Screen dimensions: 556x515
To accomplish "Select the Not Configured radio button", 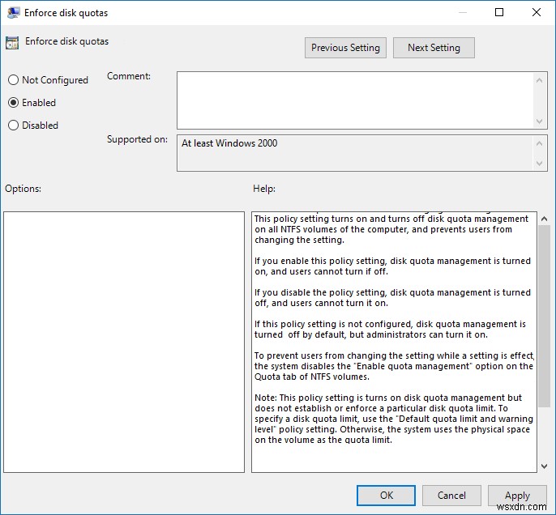I will pyautogui.click(x=13, y=80).
